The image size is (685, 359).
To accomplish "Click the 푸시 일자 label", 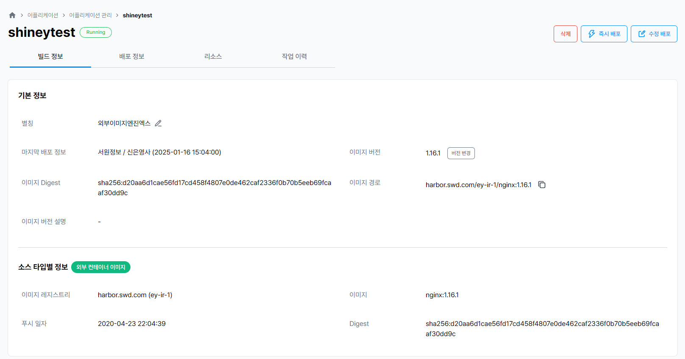I will click(34, 324).
